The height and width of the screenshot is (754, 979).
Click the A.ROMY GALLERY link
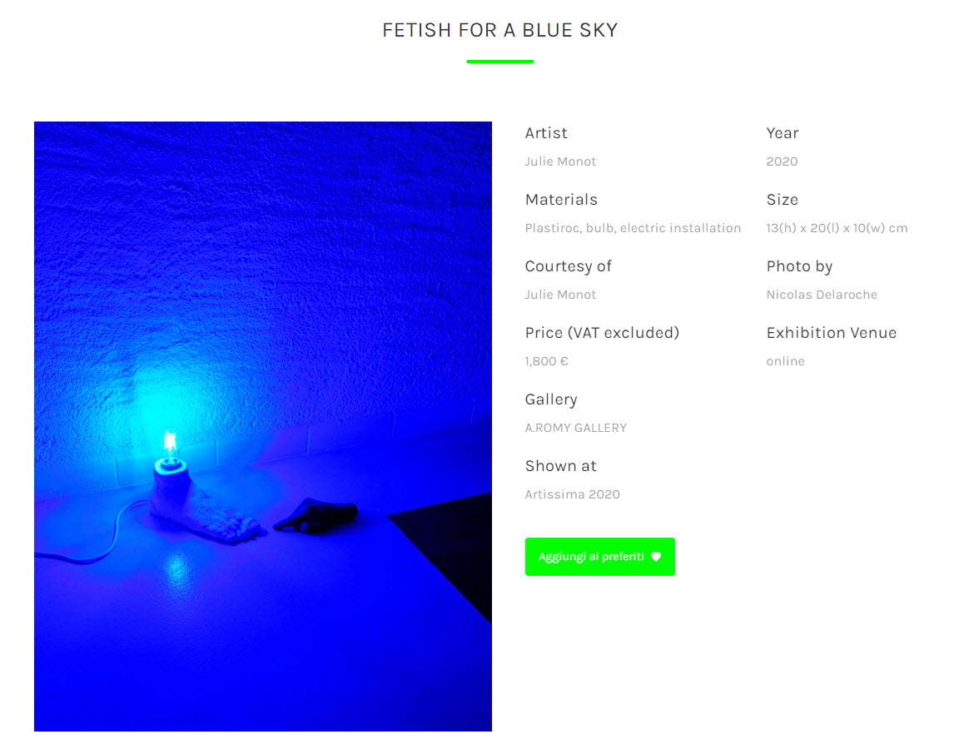coord(576,428)
